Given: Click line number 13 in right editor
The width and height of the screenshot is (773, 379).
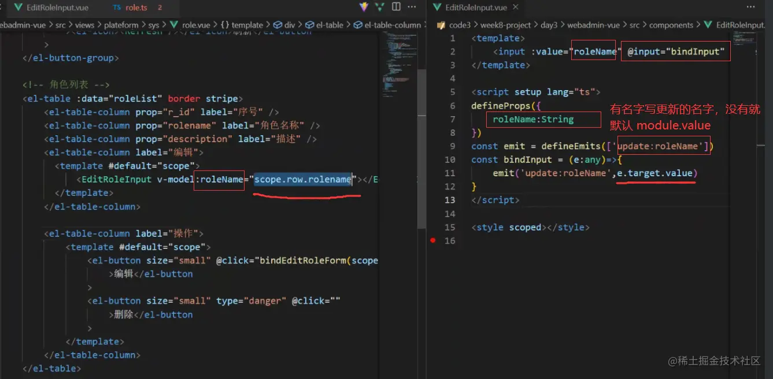Looking at the screenshot, I should pyautogui.click(x=450, y=200).
